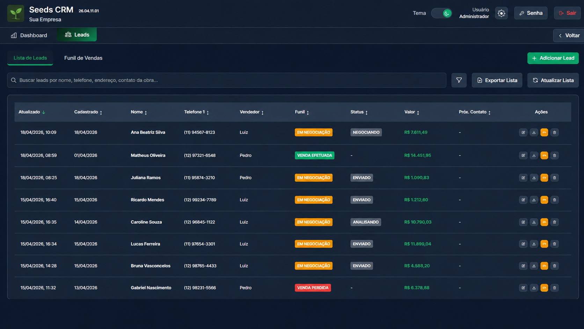This screenshot has height=329, width=584.
Task: Delete the Ana Beatriz Silva lead
Action: coord(554,133)
